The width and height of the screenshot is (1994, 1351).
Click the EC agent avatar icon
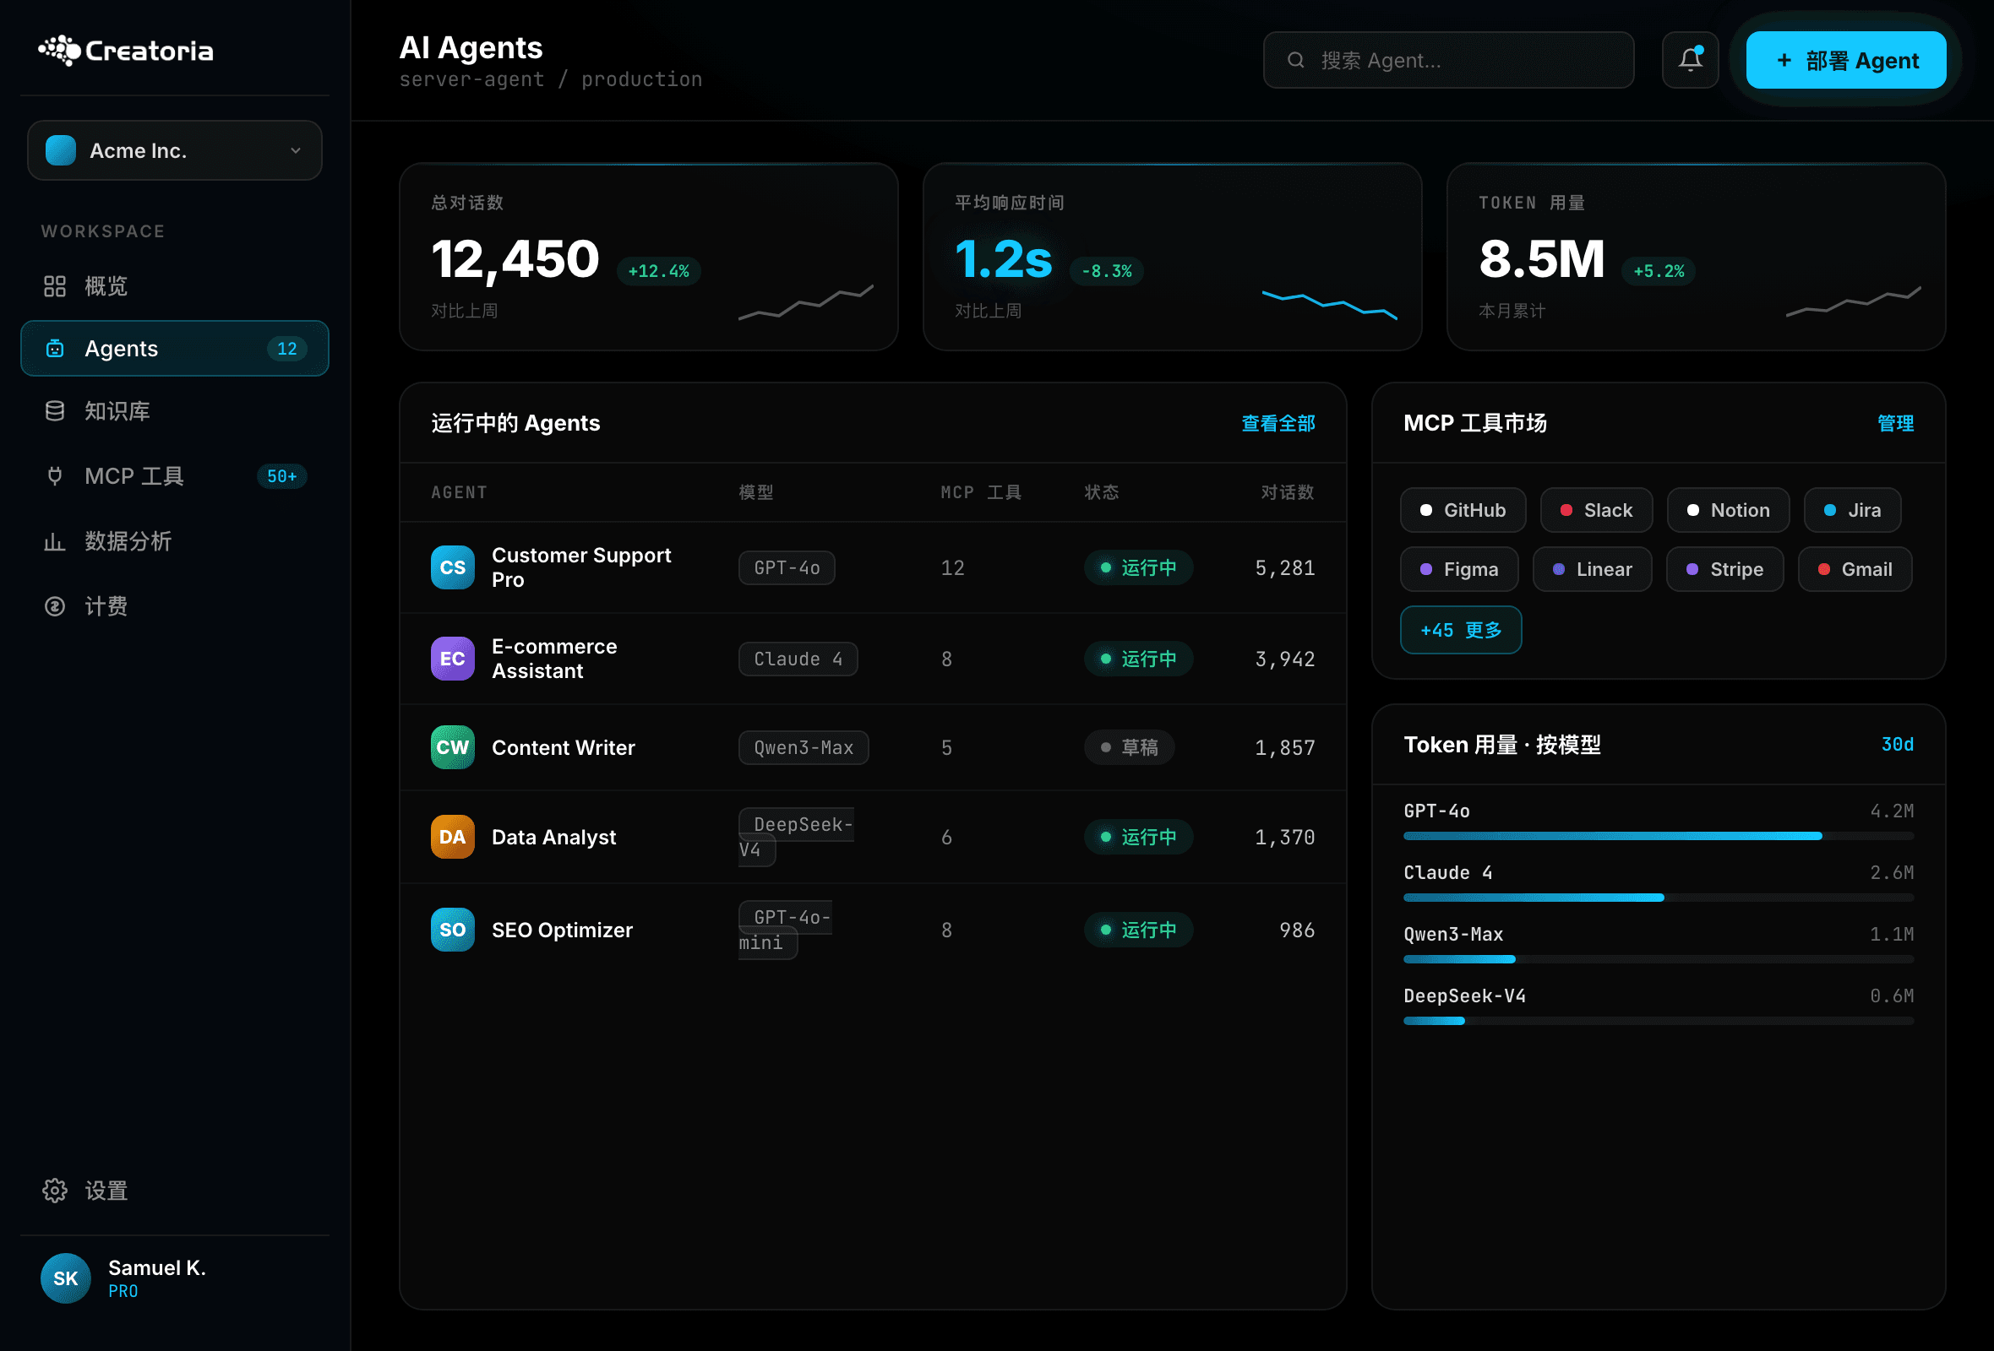[x=452, y=659]
